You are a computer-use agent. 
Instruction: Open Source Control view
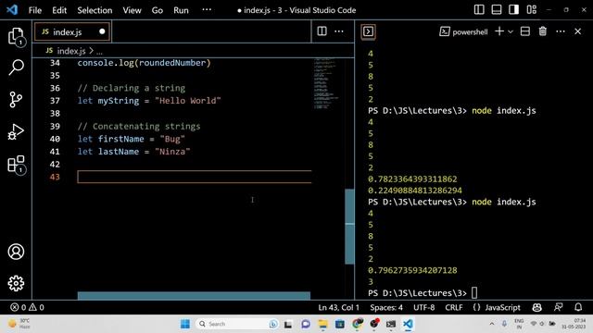pos(16,100)
